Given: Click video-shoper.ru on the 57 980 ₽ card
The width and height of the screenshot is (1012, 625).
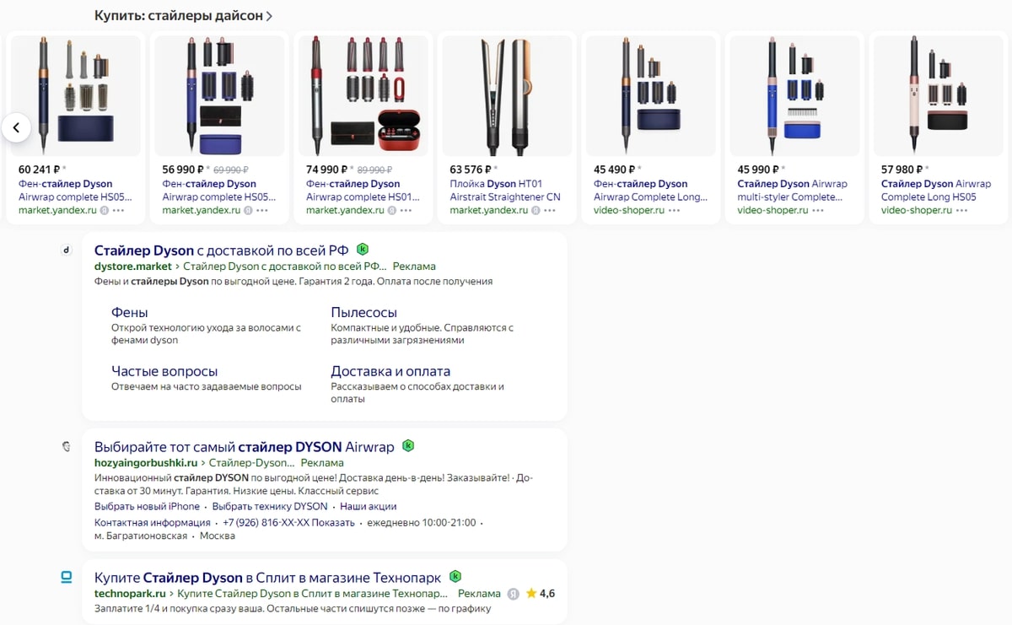Looking at the screenshot, I should click(917, 210).
